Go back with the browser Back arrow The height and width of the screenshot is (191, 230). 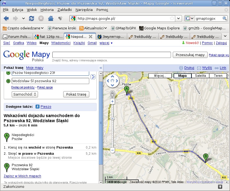pyautogui.click(x=6, y=18)
